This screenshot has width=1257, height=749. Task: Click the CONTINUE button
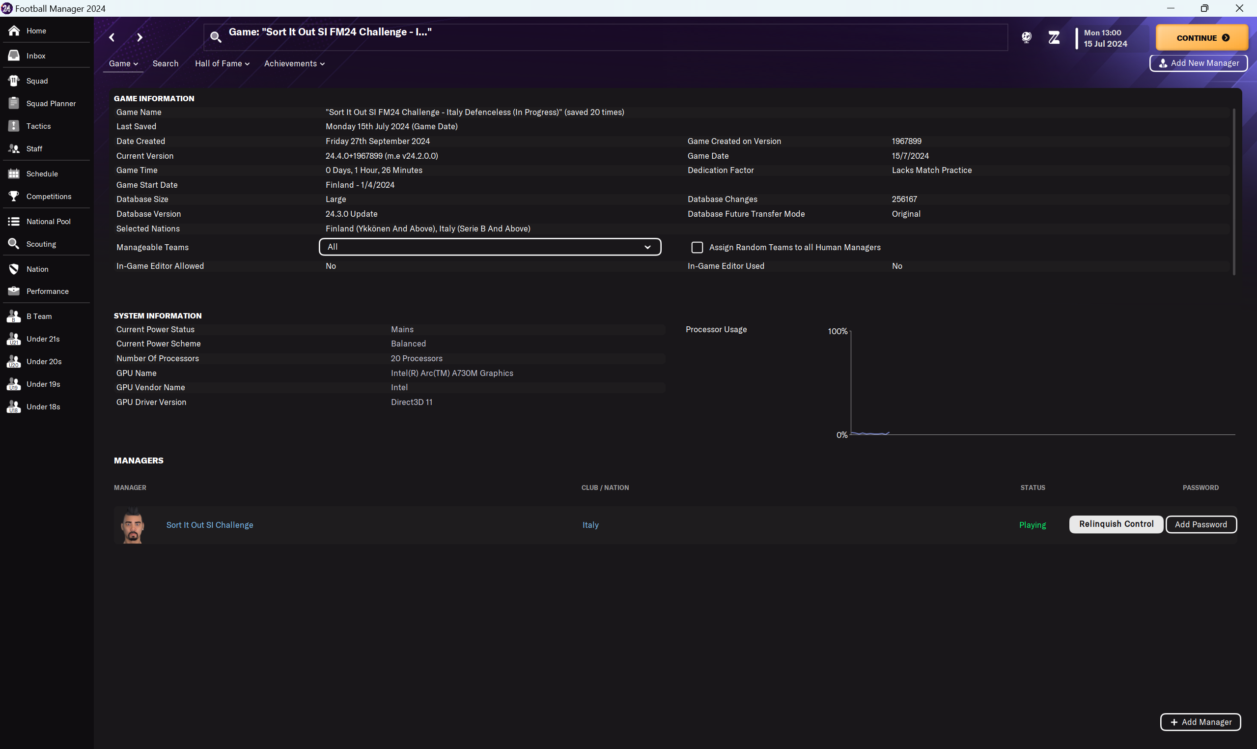tap(1202, 38)
